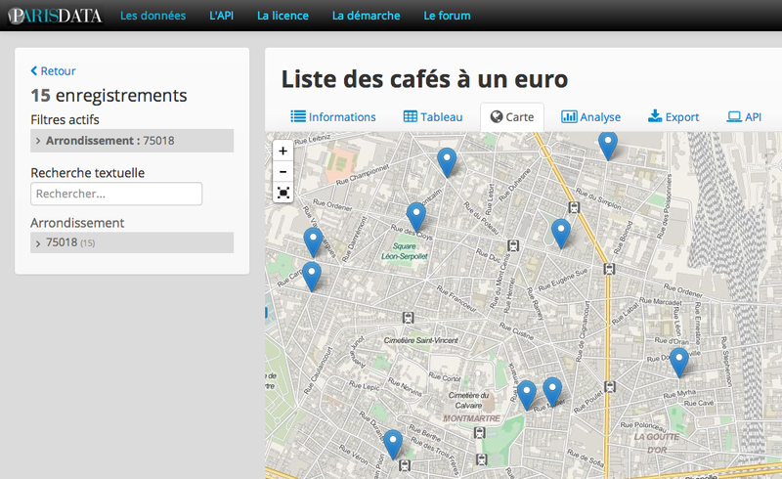This screenshot has width=782, height=479.
Task: Switch to the Informations tab
Action: tap(333, 116)
